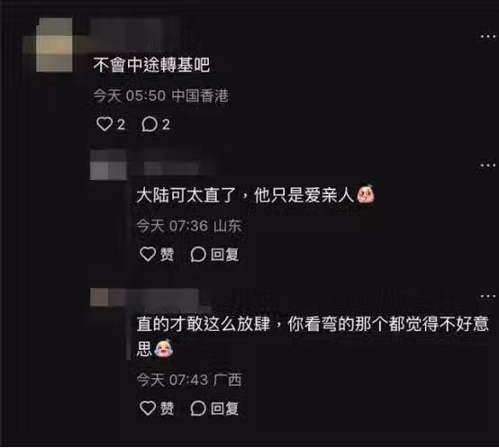
Task: Tap speech bubble icon on 山东 reply
Action: (198, 255)
